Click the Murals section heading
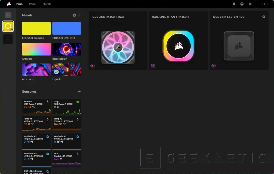274x174 pixels. coord(27,15)
